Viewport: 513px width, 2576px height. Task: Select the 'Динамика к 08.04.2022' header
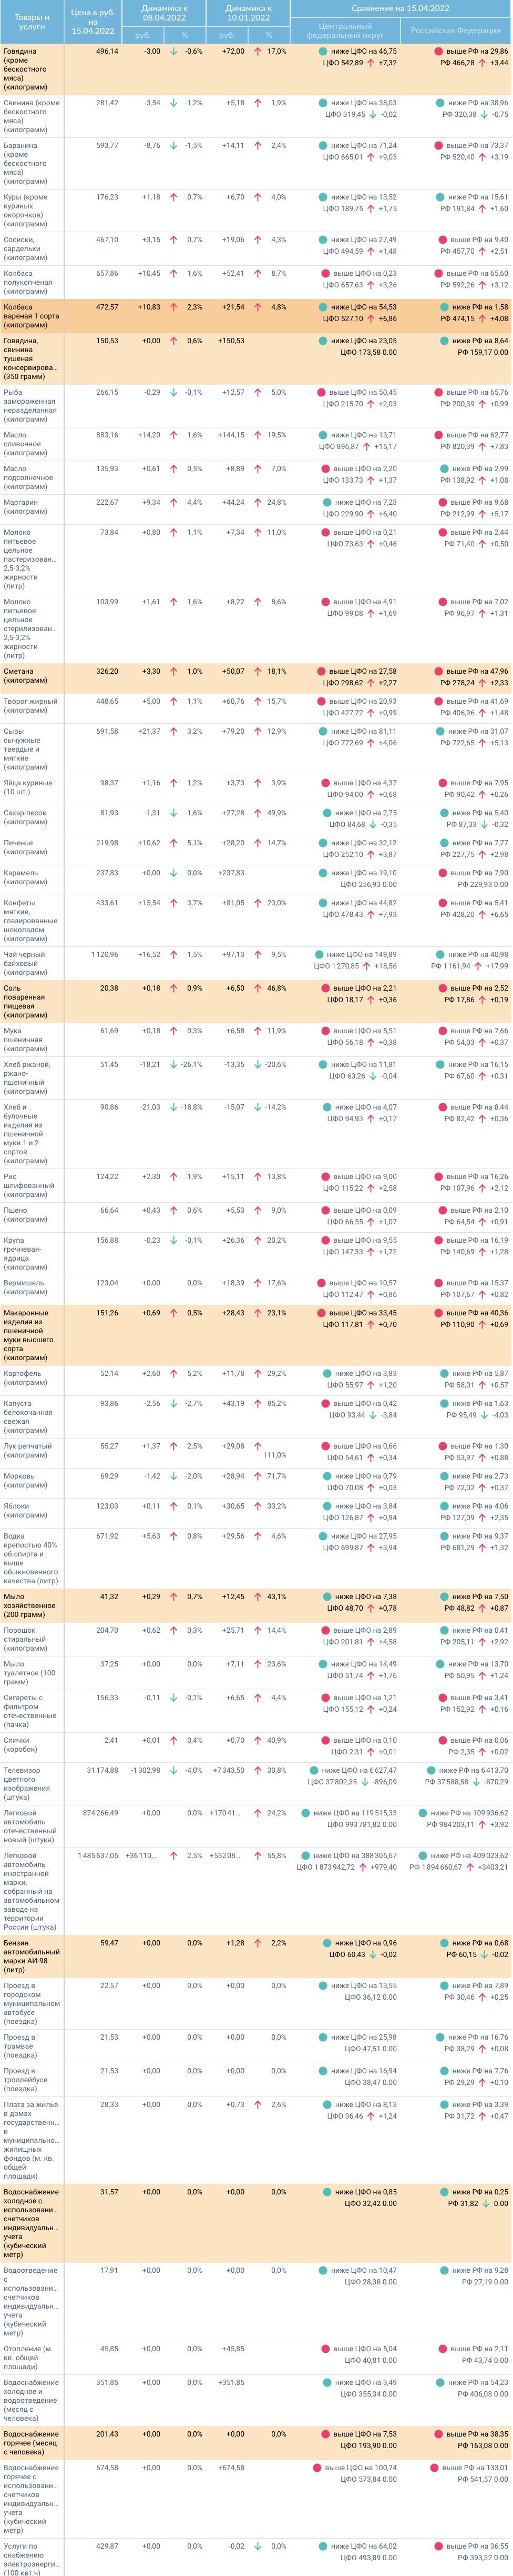(163, 13)
